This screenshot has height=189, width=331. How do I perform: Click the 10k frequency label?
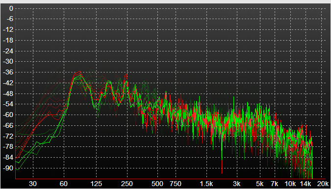pos(290,184)
